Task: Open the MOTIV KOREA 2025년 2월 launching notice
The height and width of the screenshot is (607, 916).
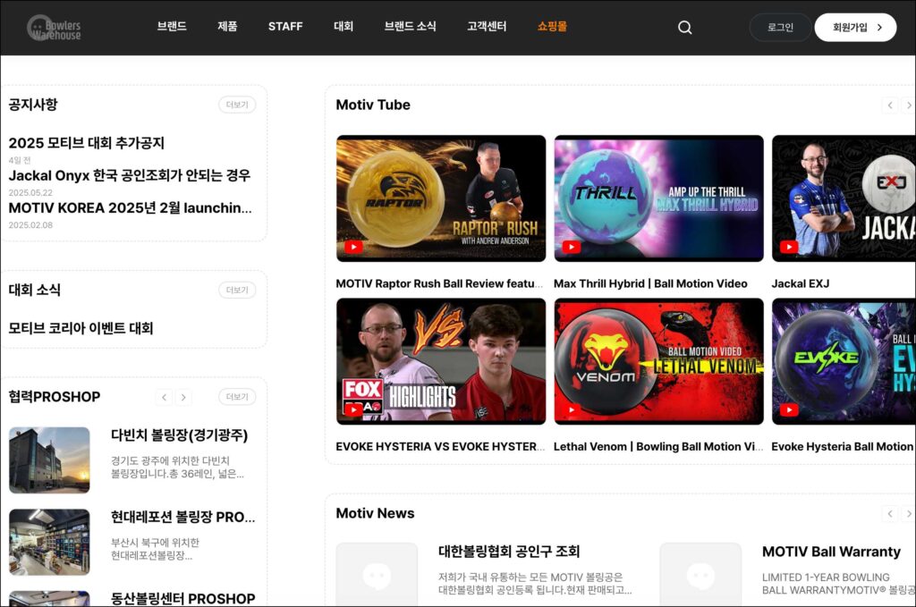Action: (131, 207)
